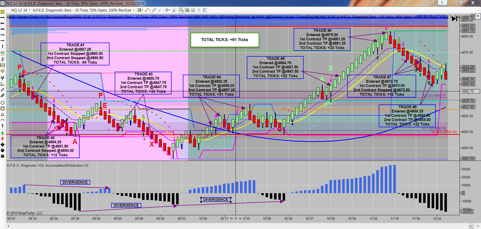Screen dimensions: 481x229
Task: Jump to latest bar with the skip arrow
Action: point(454,19)
